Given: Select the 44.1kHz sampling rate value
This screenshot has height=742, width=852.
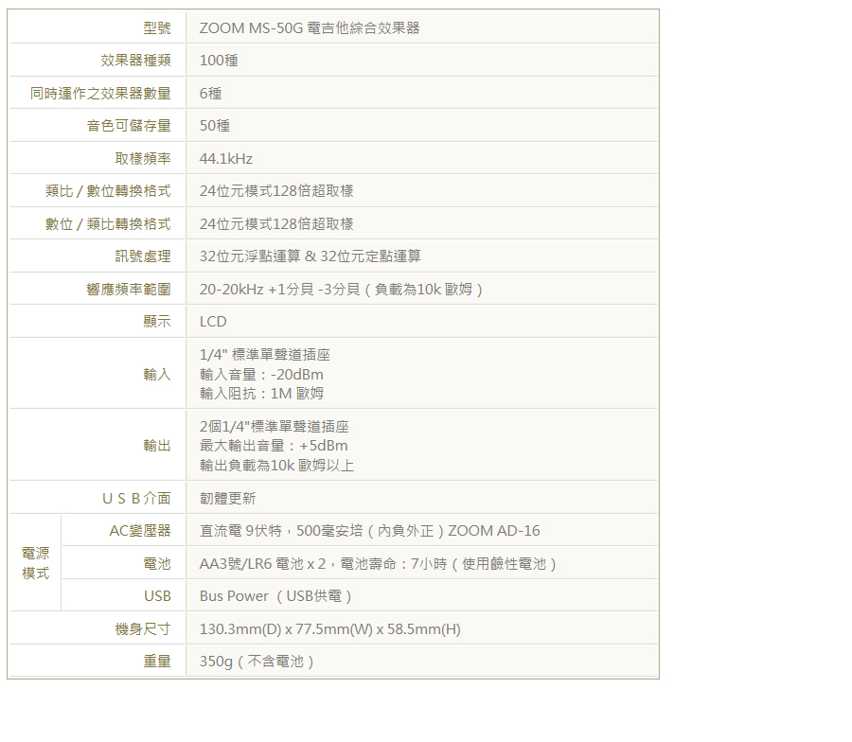Looking at the screenshot, I should [x=225, y=159].
